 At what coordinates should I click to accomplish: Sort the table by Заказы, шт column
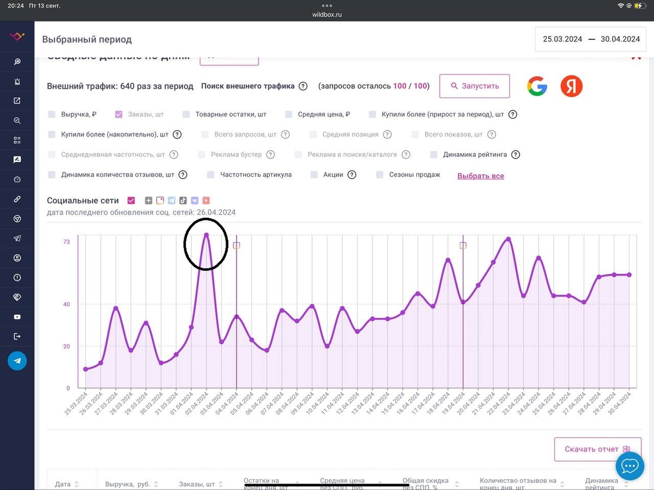tap(221, 484)
